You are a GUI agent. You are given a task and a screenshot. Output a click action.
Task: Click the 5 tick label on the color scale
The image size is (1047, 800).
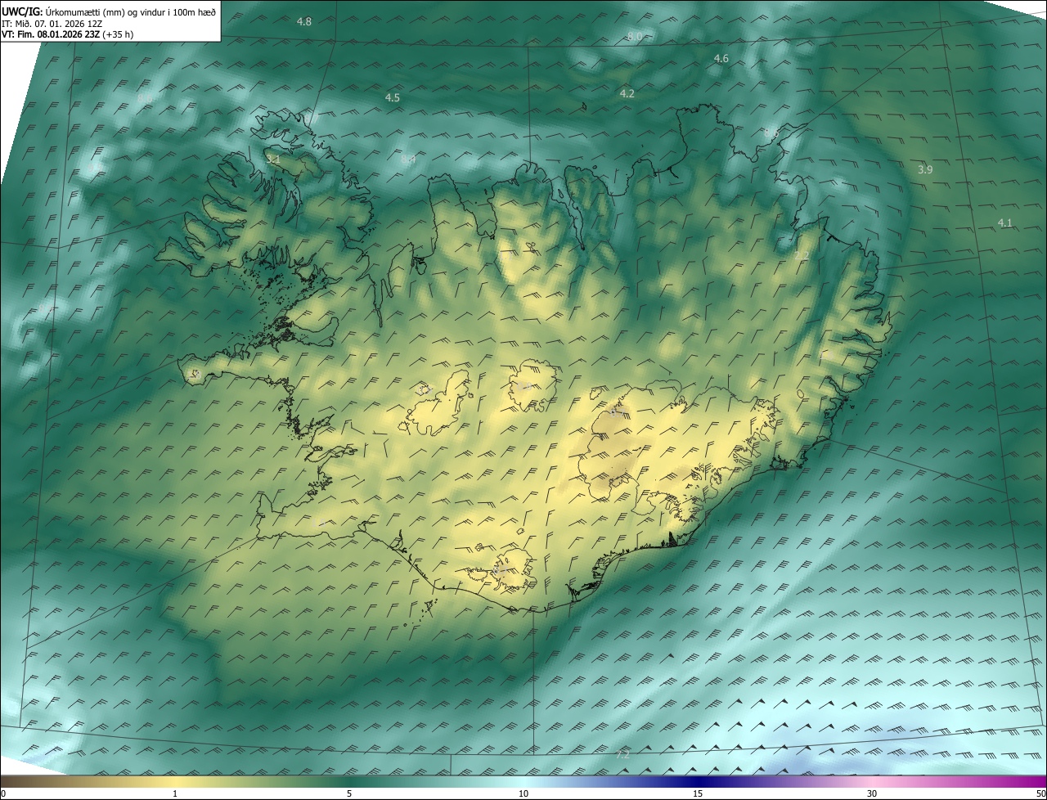pyautogui.click(x=349, y=793)
